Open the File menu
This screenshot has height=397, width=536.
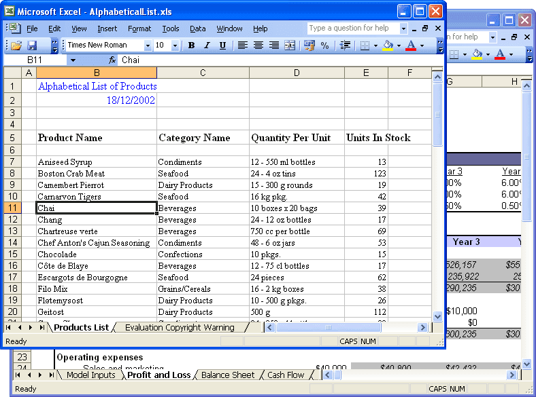click(32, 29)
